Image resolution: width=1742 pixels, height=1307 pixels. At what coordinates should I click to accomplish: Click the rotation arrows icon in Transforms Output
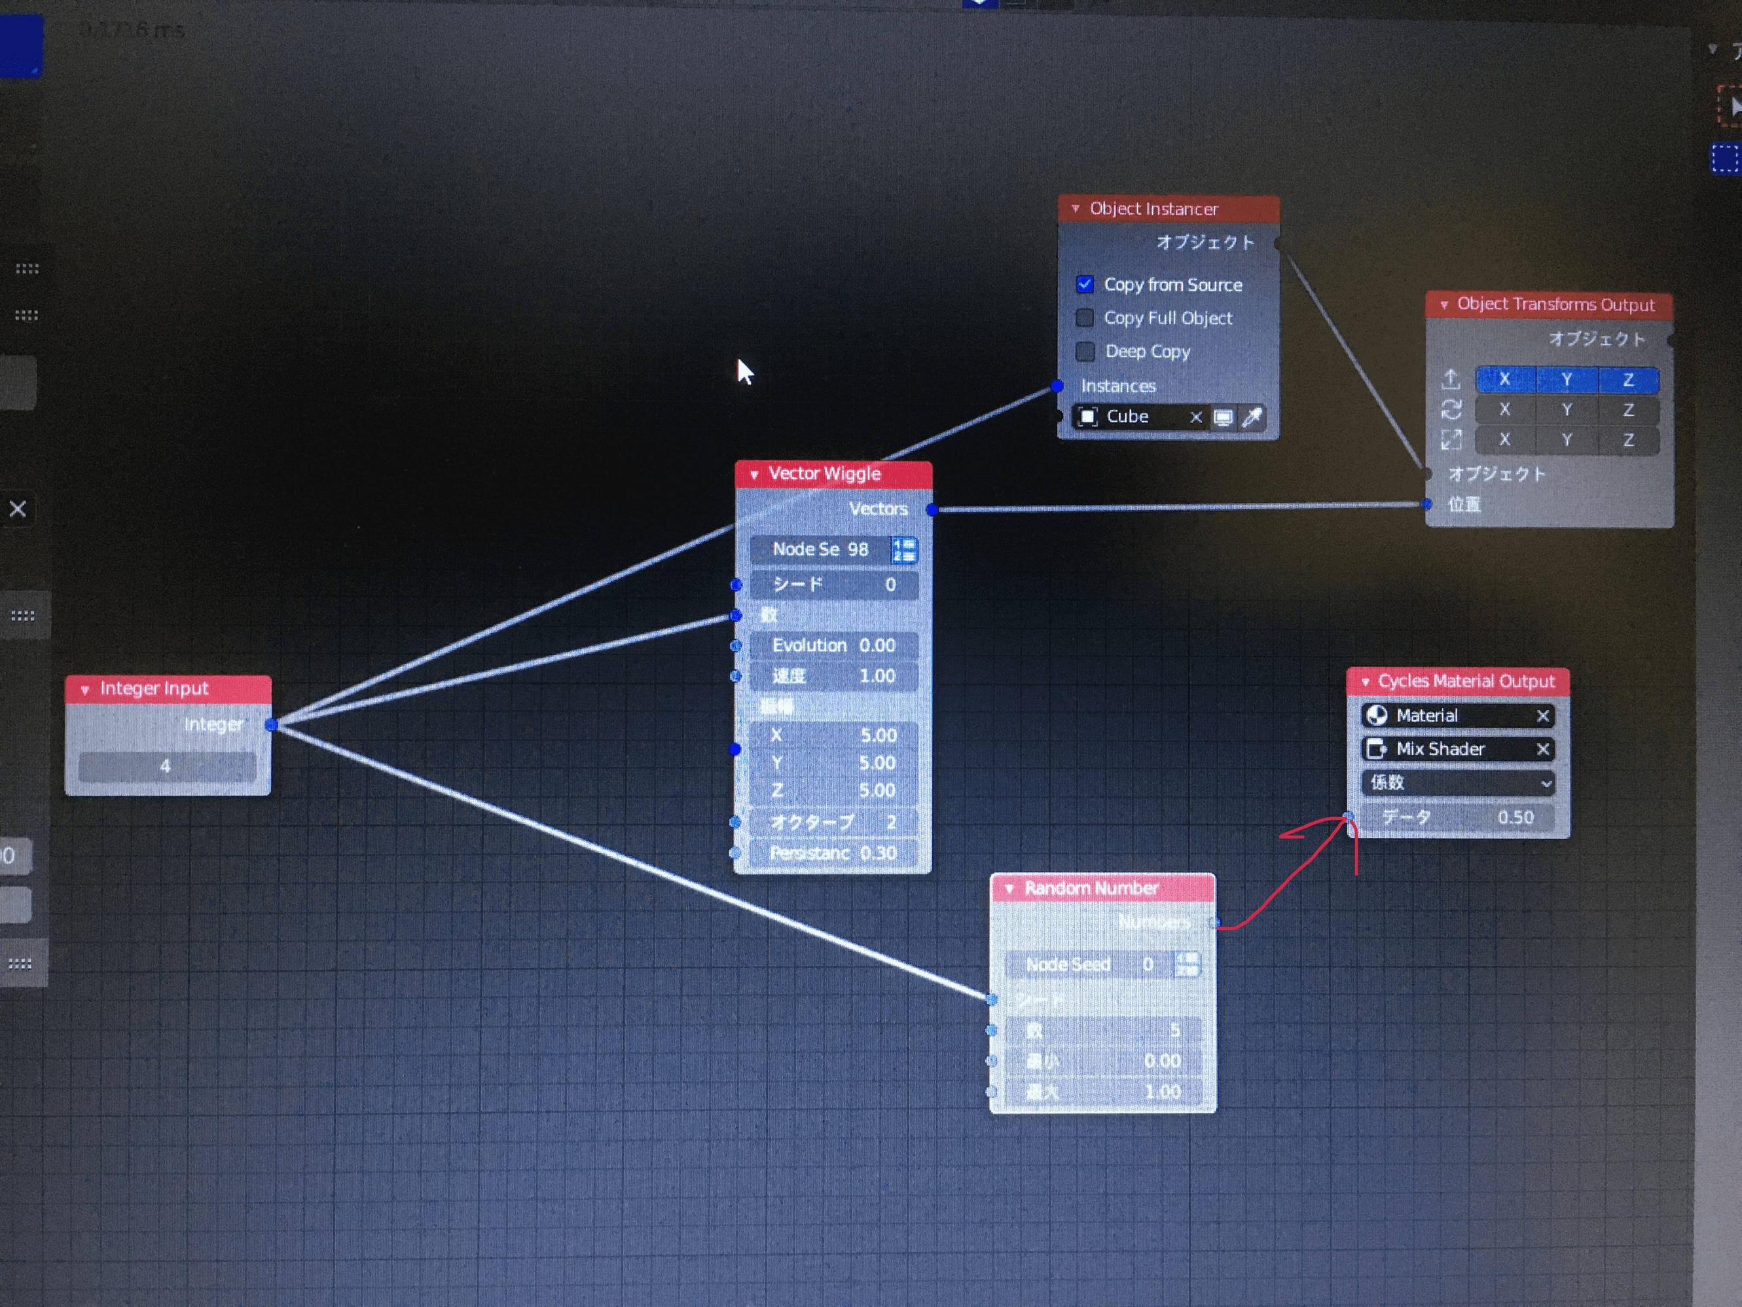[1451, 410]
